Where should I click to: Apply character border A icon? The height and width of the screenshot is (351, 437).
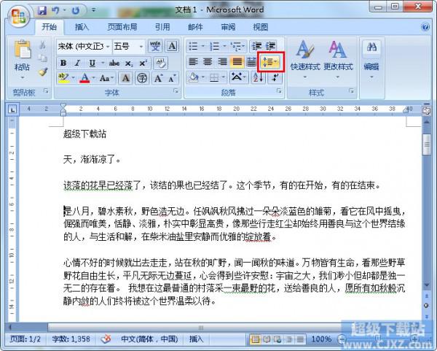pos(172,46)
